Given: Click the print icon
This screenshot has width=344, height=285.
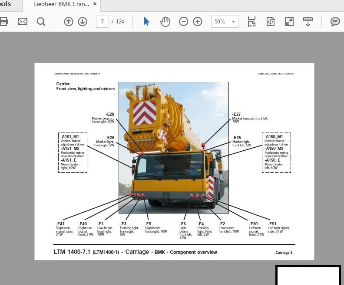Looking at the screenshot, I should pyautogui.click(x=4, y=21).
